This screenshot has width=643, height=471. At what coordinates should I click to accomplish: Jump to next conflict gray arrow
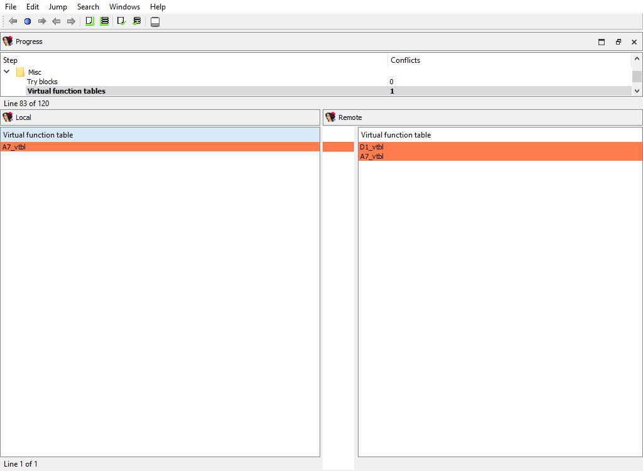coord(71,21)
